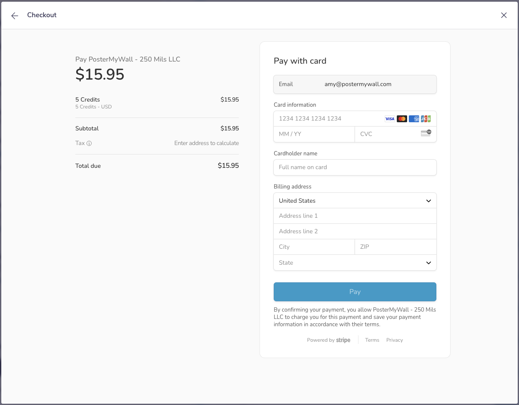This screenshot has width=519, height=405.
Task: Focus the CVC field
Action: tap(395, 134)
